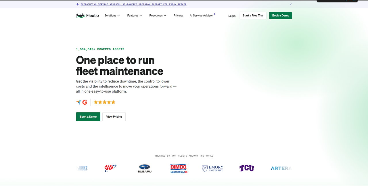Image resolution: width=368 pixels, height=186 pixels.
Task: Open AI Service Advisor from navigation
Action: 202,15
